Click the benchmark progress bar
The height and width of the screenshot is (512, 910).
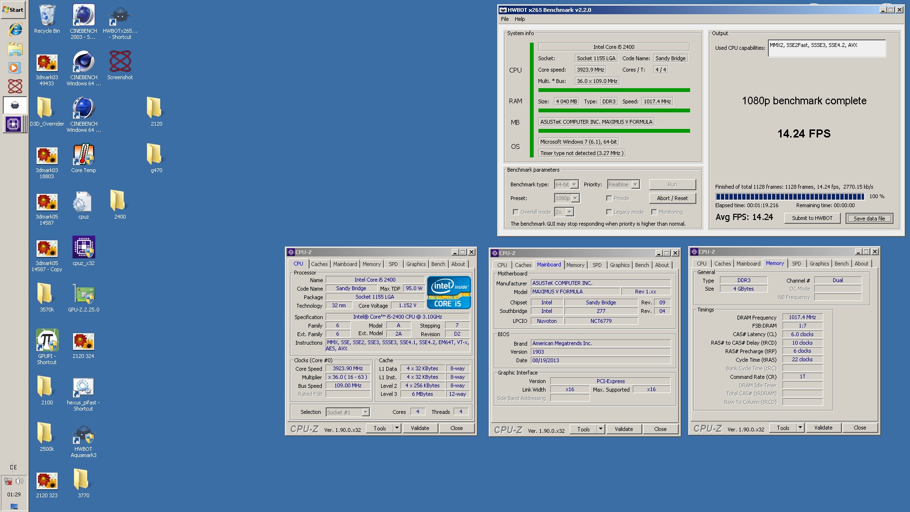click(x=790, y=196)
